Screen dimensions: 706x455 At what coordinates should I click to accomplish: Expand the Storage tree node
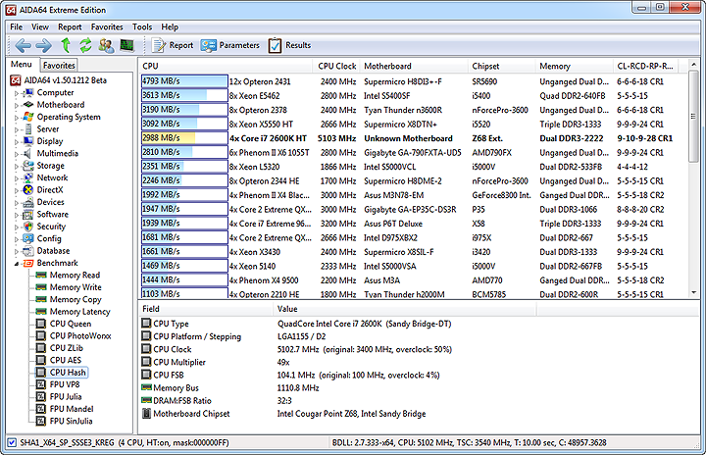[x=17, y=167]
